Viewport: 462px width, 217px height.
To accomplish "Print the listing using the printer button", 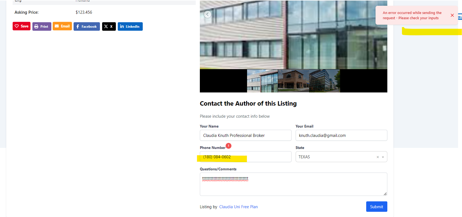I will tap(42, 27).
